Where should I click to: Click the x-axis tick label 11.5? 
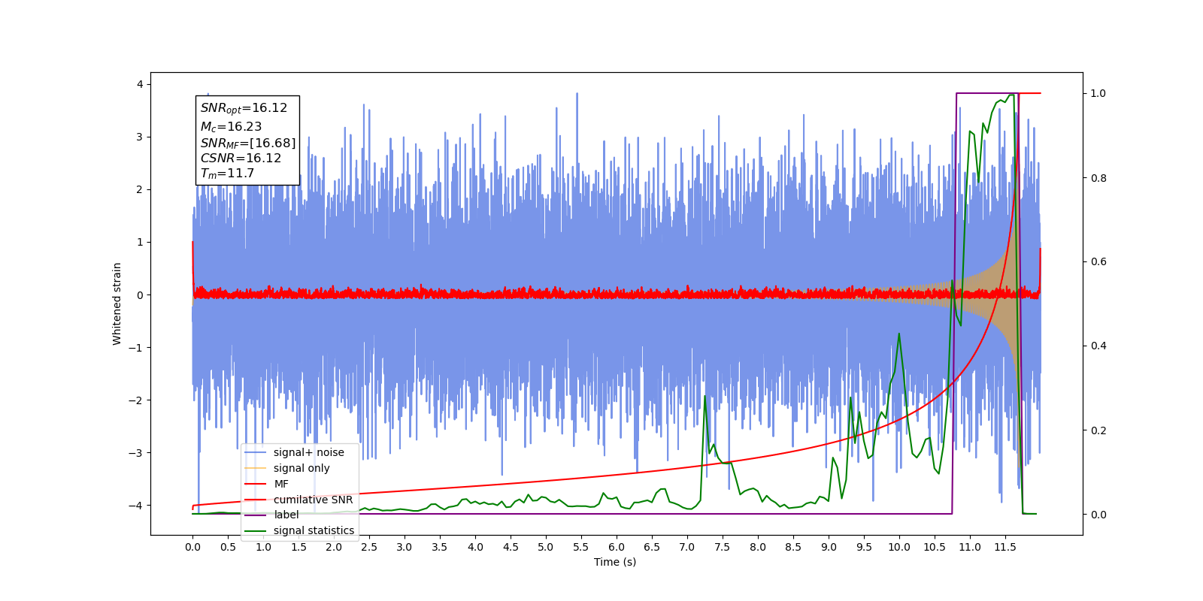pyautogui.click(x=1005, y=547)
